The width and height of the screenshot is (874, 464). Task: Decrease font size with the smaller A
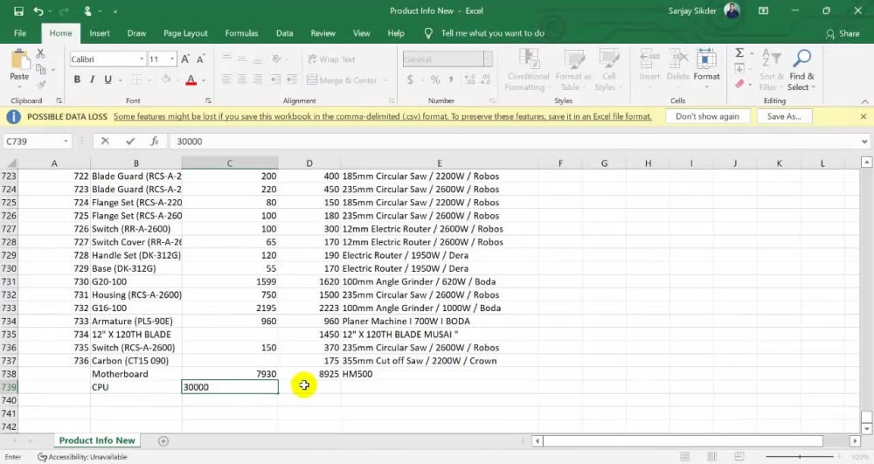tap(201, 59)
